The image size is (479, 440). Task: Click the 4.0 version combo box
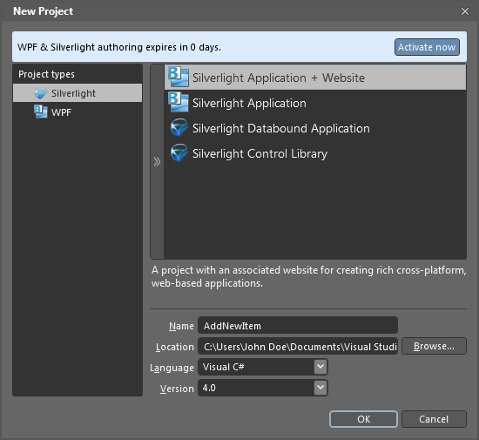click(x=263, y=388)
